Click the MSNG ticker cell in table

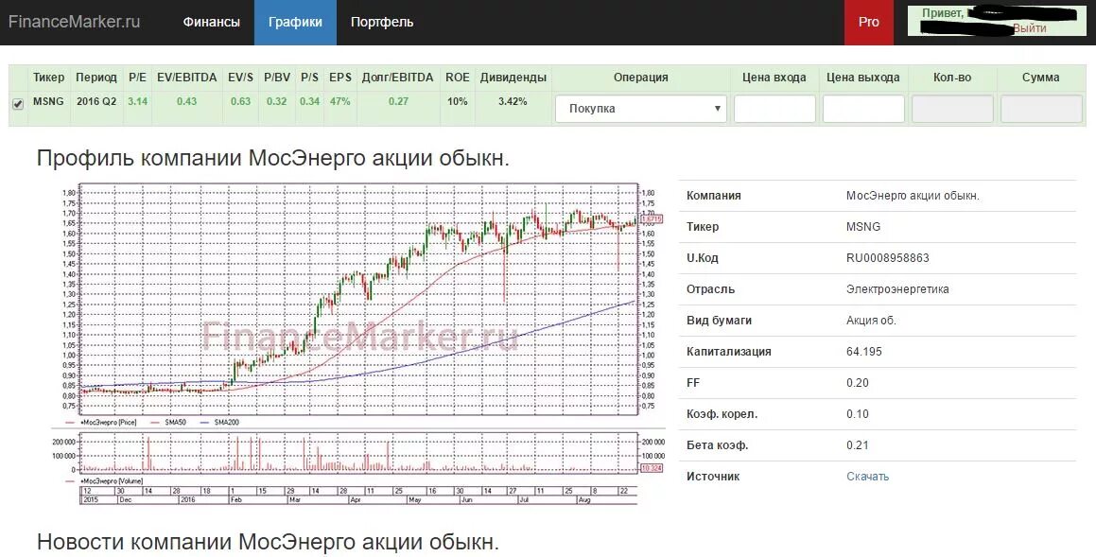[x=48, y=101]
